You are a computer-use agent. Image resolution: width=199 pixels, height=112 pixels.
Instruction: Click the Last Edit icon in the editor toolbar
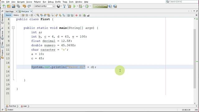click(23, 15)
